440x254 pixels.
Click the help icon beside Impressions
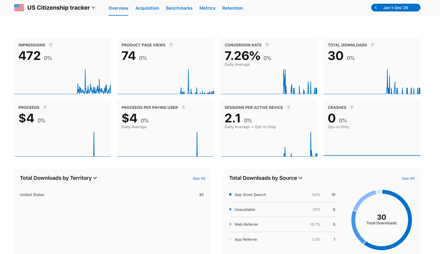pos(51,45)
